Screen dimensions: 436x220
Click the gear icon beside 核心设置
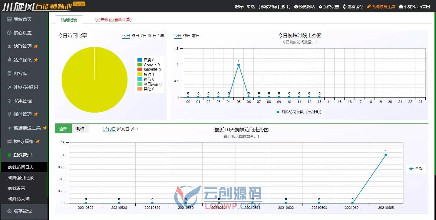tap(9, 33)
